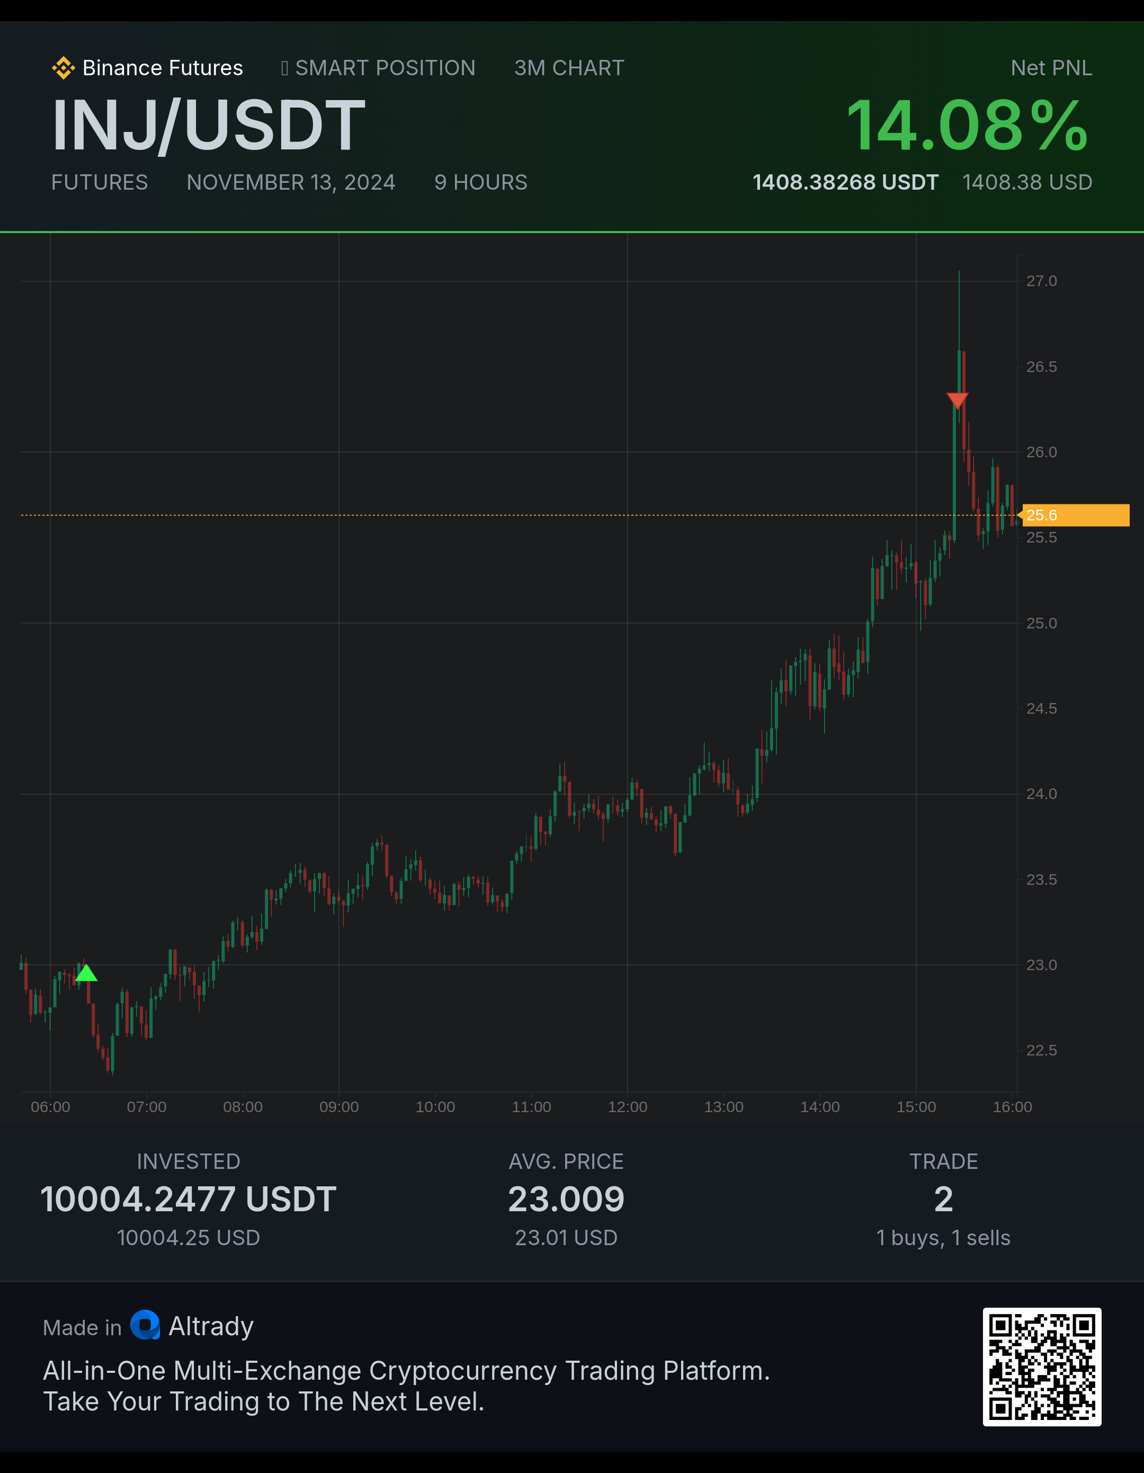1144x1473 pixels.
Task: Click the Take Your Trading tagline line
Action: click(x=264, y=1401)
